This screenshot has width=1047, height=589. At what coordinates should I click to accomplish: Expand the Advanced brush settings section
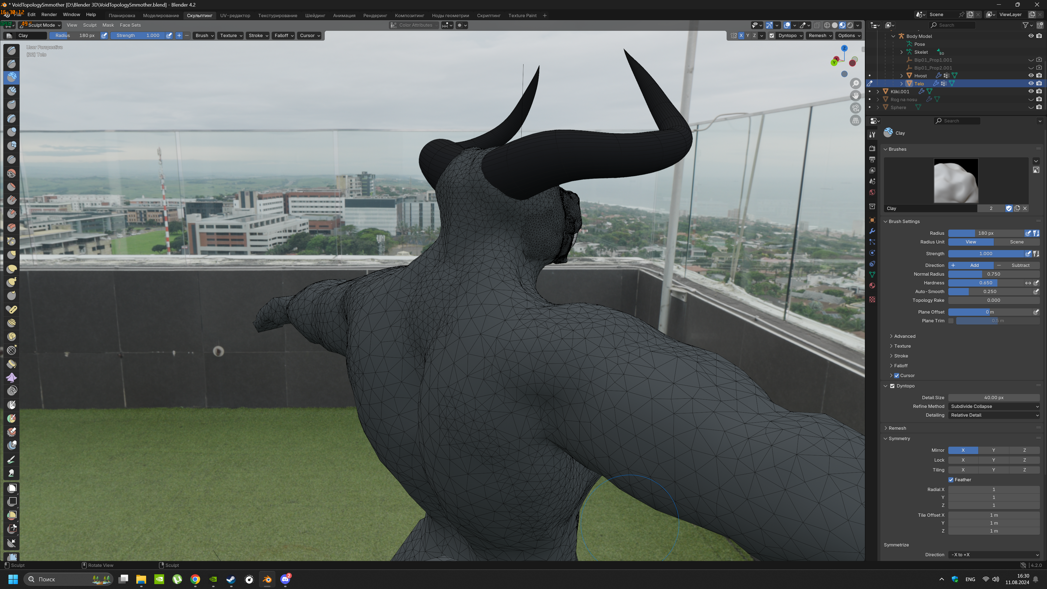(904, 336)
